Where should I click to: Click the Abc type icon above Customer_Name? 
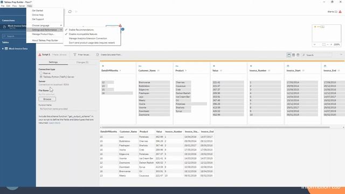click(x=140, y=66)
